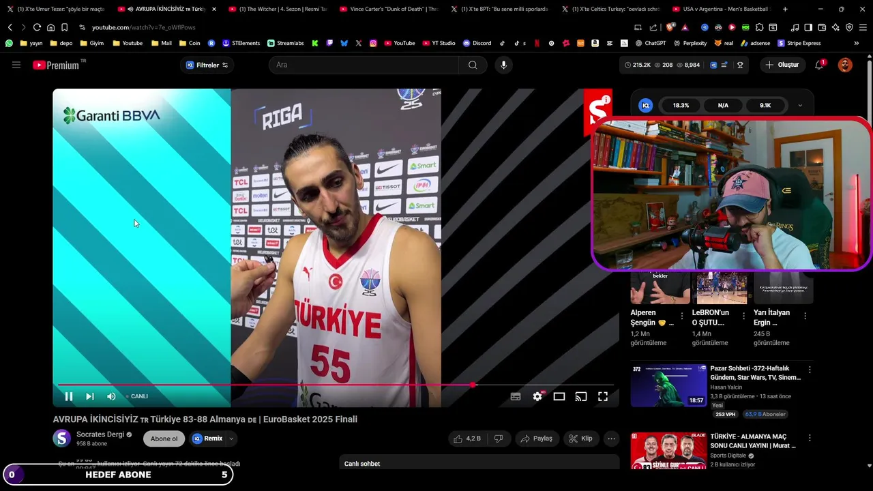Open Socrates Dergi channel avatar

61,438
